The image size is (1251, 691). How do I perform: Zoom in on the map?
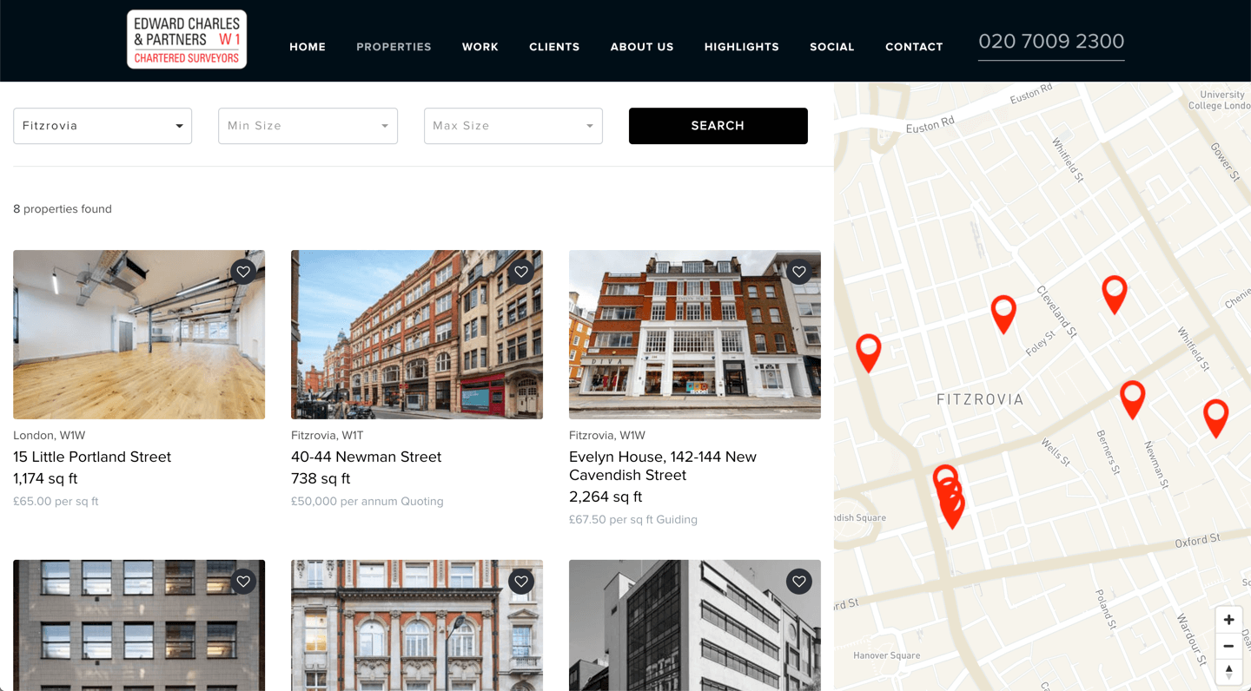1228,620
